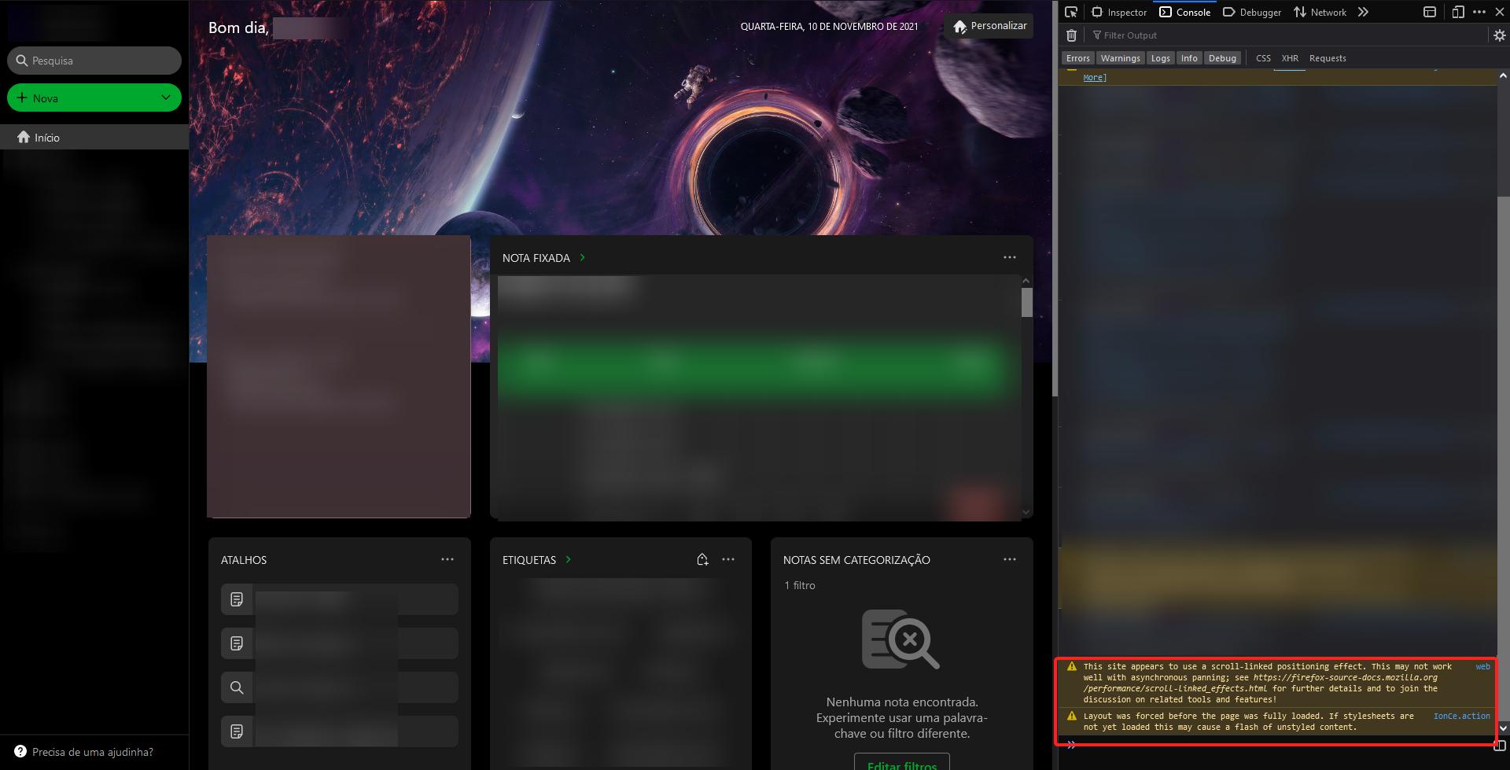Open the customize DevTools three-dot icon
The width and height of the screenshot is (1510, 770).
[1478, 12]
